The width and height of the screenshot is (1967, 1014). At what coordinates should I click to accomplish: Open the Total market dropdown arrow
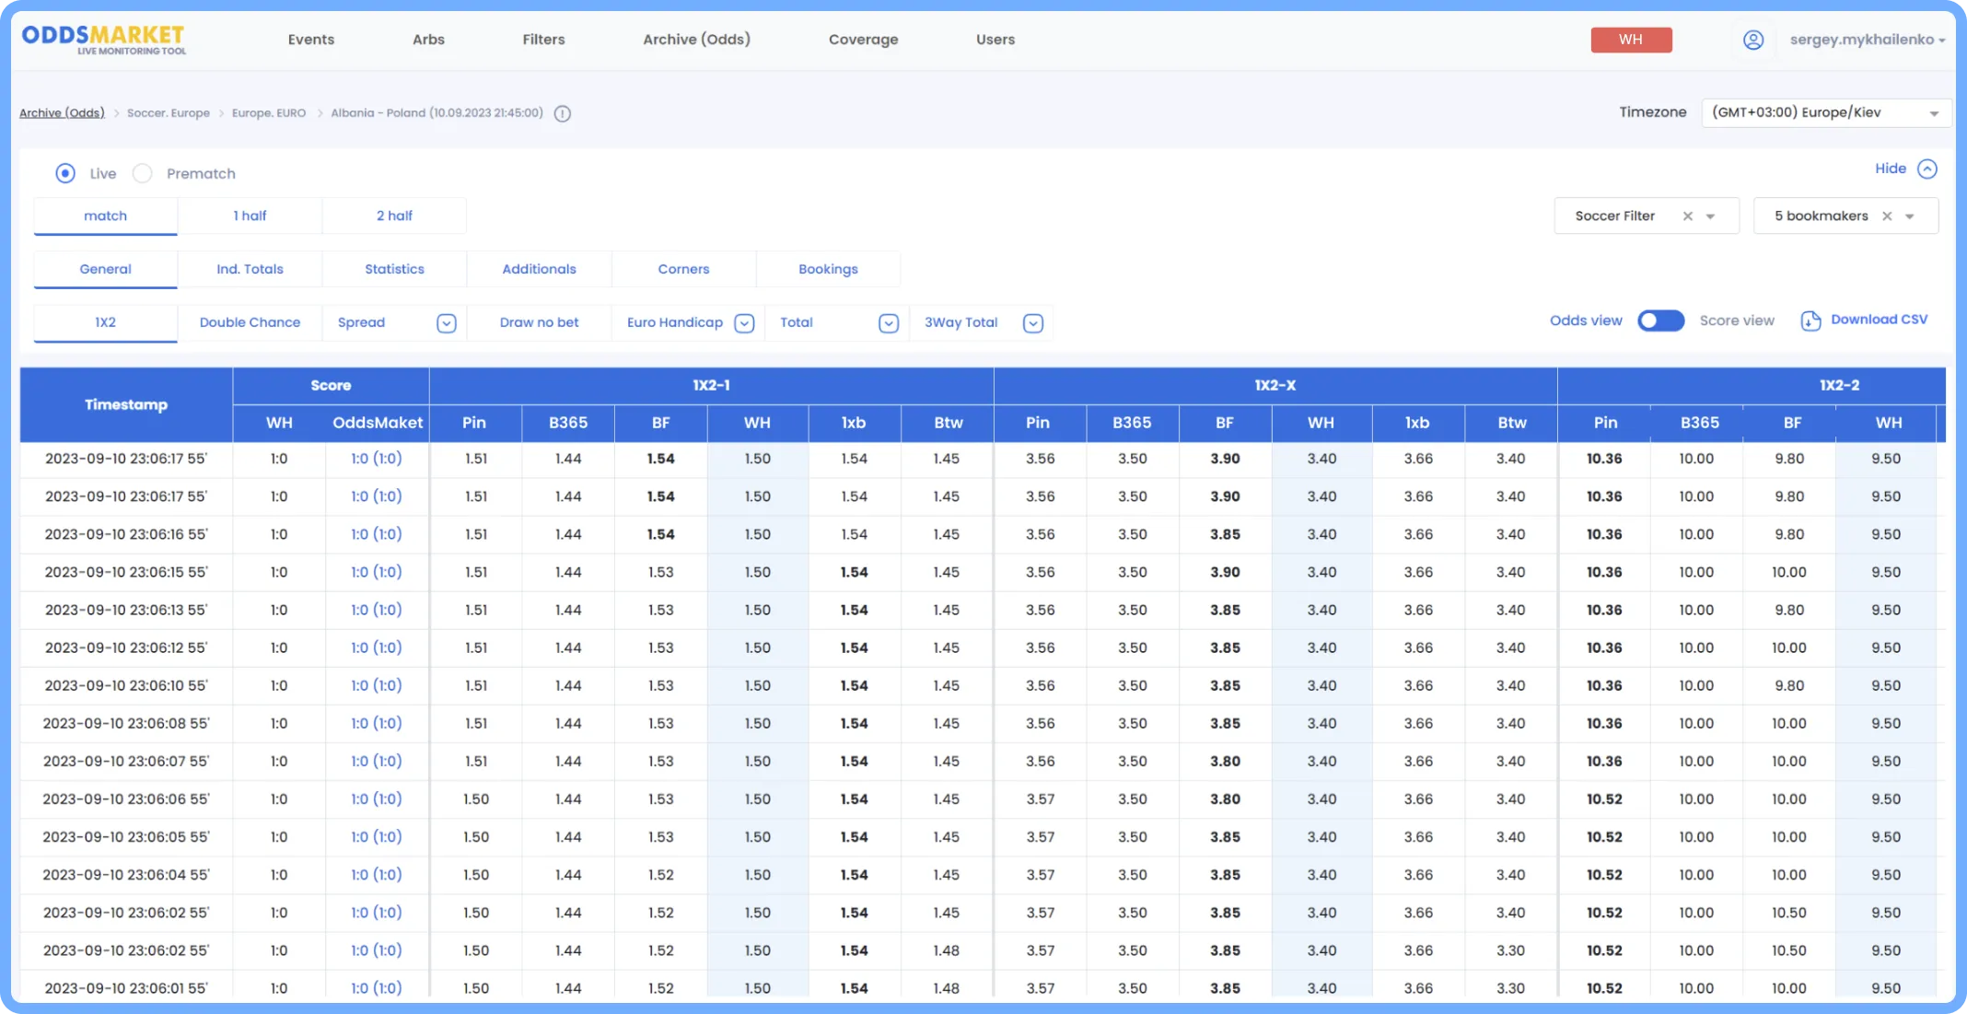(x=888, y=323)
